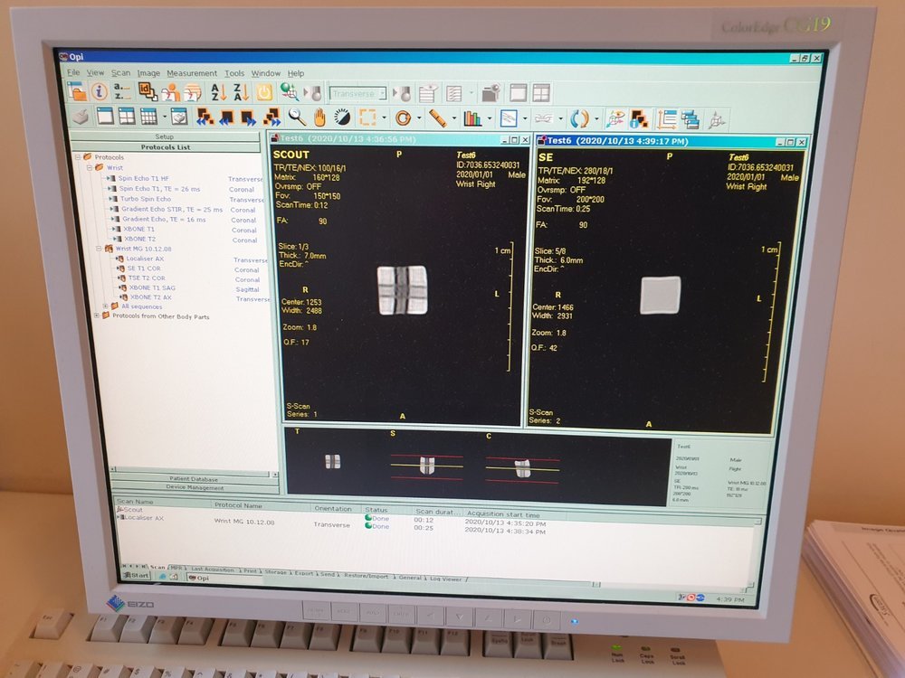This screenshot has height=678, width=905.
Task: Open the patient folder browser icon
Action: [x=76, y=91]
